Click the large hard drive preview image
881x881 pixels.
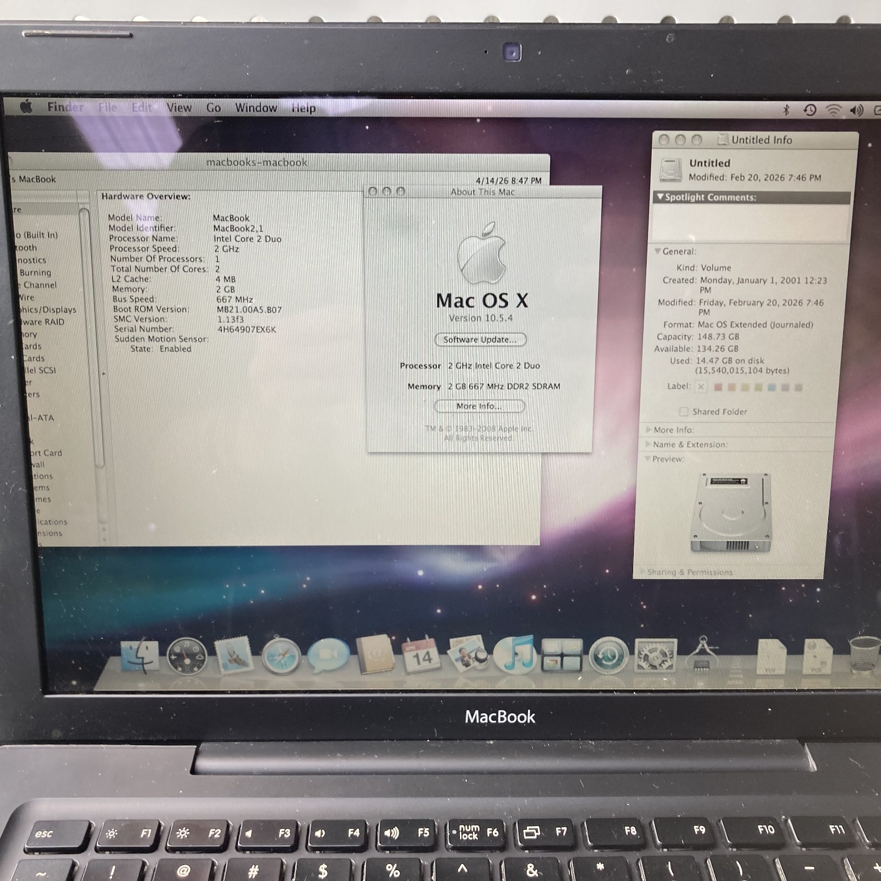point(731,513)
